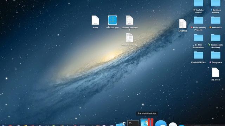Select the YouTube Videos folder
225x126 pixels.
(x=198, y=3)
